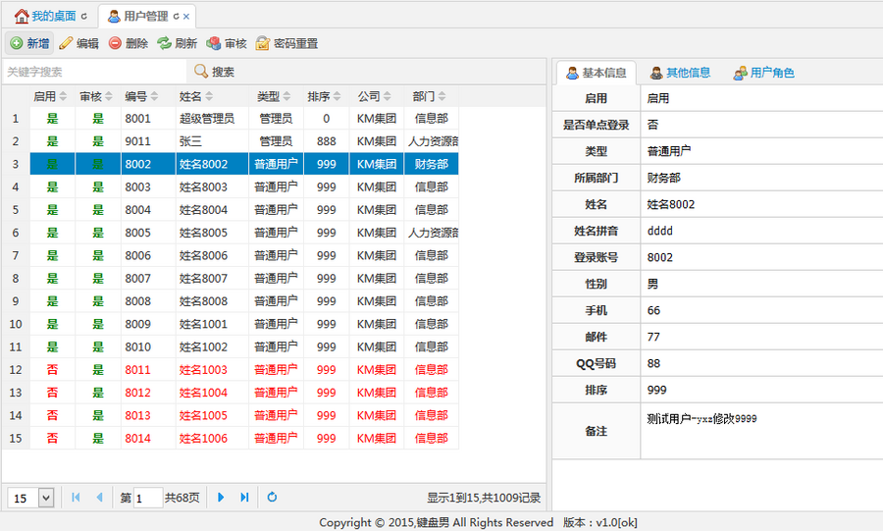The width and height of the screenshot is (883, 531).
Task: Open the 用户角色 tab
Action: click(763, 73)
